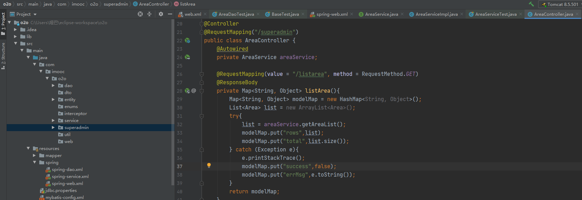Image resolution: width=582 pixels, height=200 pixels.
Task: Open the 1: Project tool window button
Action: [x=3, y=24]
